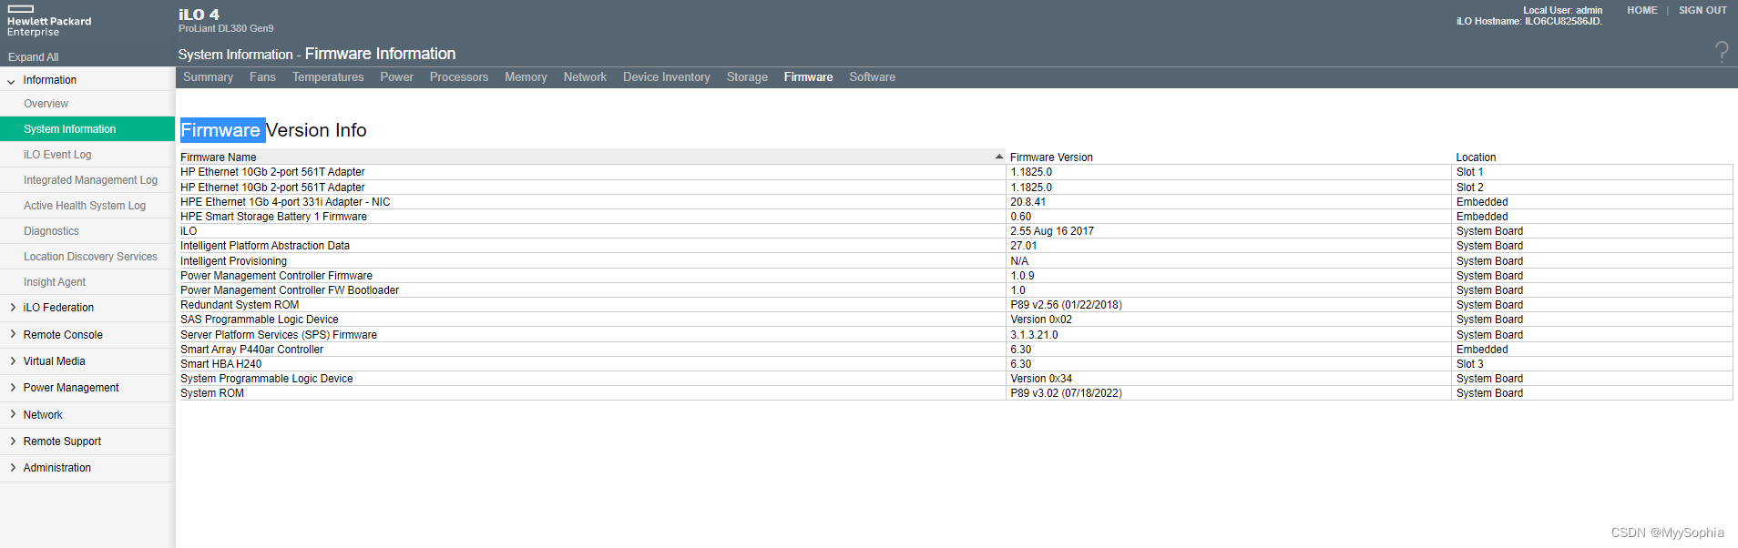
Task: Expand the Virtual Media section
Action: point(13,361)
